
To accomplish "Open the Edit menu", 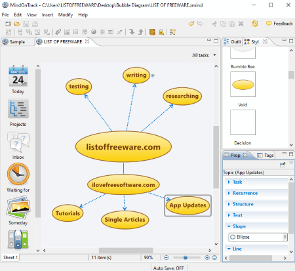I will (18, 14).
